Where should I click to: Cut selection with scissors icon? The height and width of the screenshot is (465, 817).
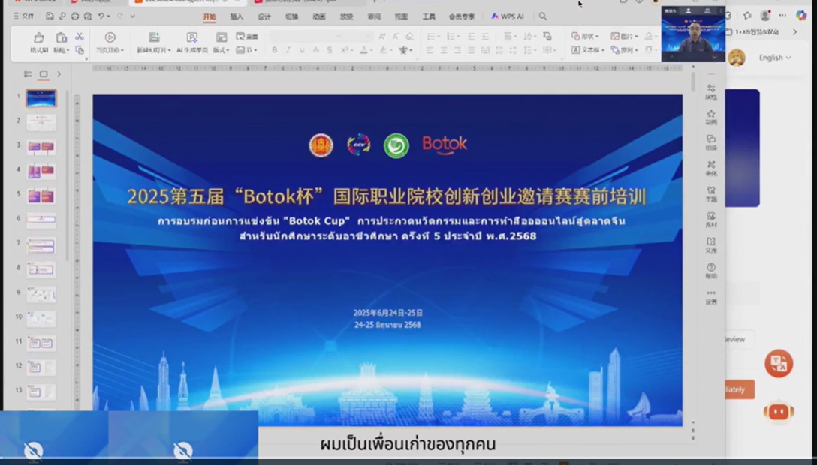(x=79, y=37)
